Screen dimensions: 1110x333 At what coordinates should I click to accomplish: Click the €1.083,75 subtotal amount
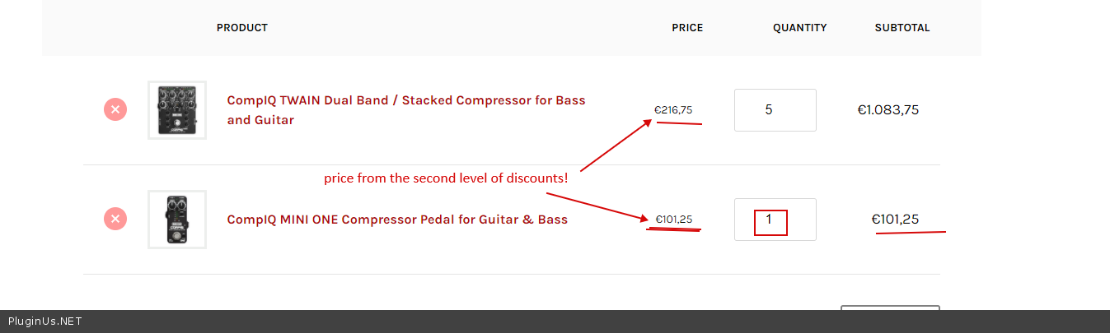click(x=888, y=110)
